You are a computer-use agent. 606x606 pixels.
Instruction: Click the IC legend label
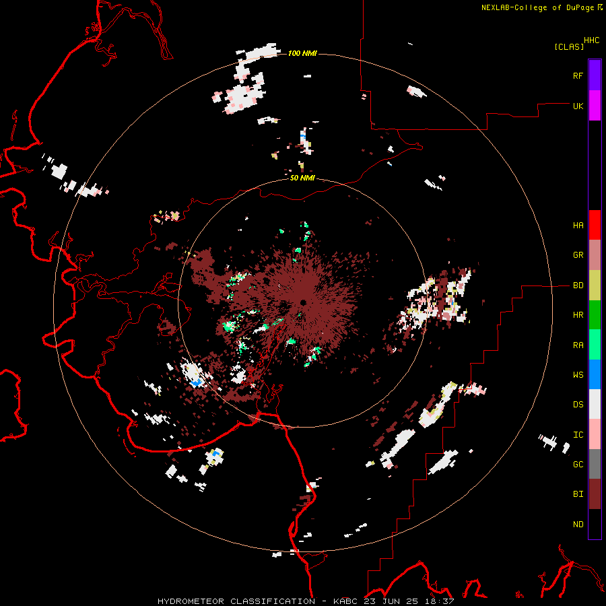[x=578, y=435]
